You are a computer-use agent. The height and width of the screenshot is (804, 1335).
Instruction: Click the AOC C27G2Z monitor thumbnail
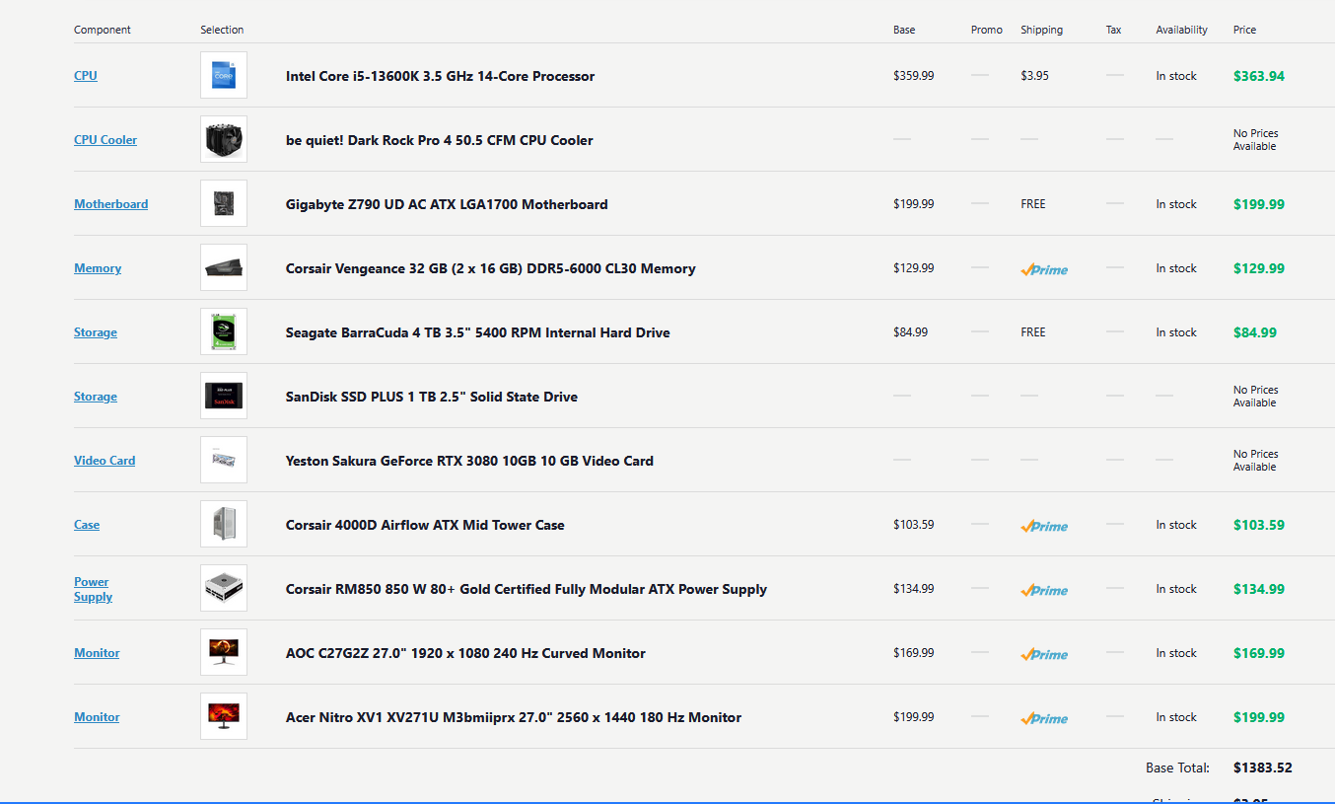pos(224,652)
